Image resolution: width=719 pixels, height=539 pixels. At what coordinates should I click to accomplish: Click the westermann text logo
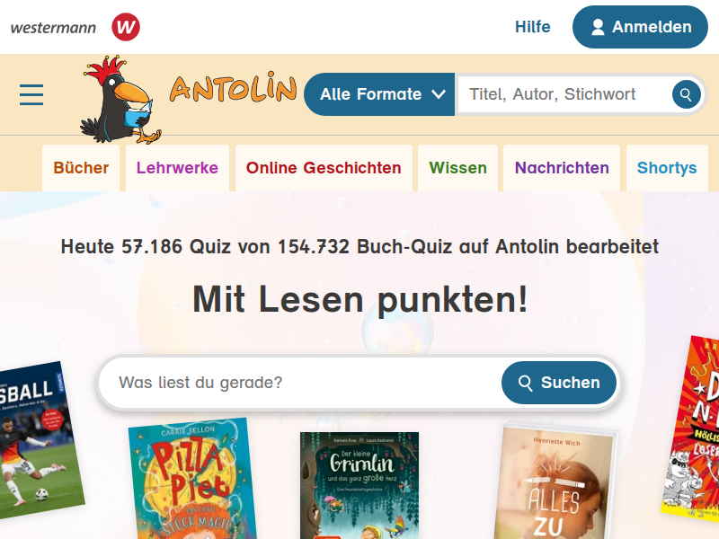click(x=53, y=28)
